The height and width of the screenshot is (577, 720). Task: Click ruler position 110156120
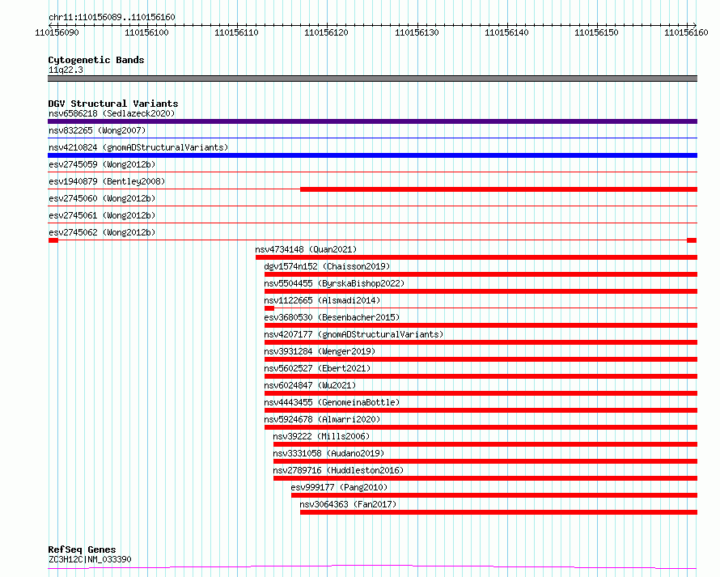pyautogui.click(x=327, y=32)
